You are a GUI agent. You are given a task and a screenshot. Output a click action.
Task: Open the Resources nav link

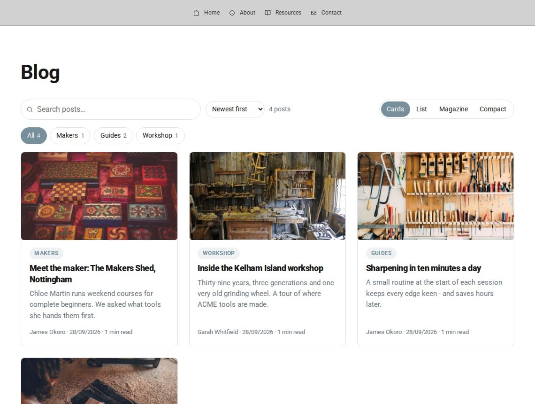click(283, 13)
